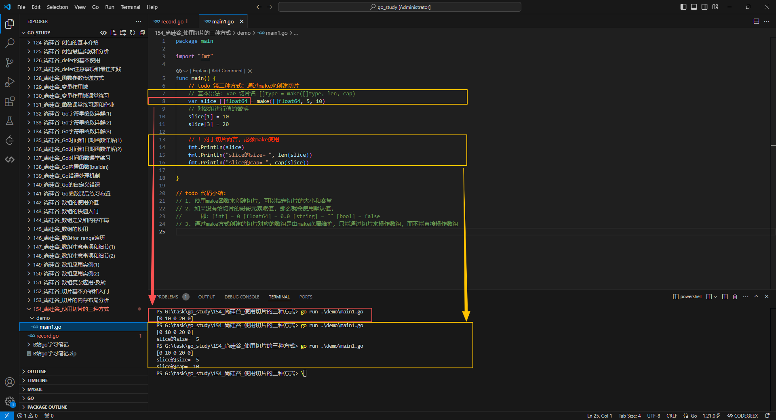Click the Accounts icon in activity bar
The image size is (776, 420).
click(10, 382)
